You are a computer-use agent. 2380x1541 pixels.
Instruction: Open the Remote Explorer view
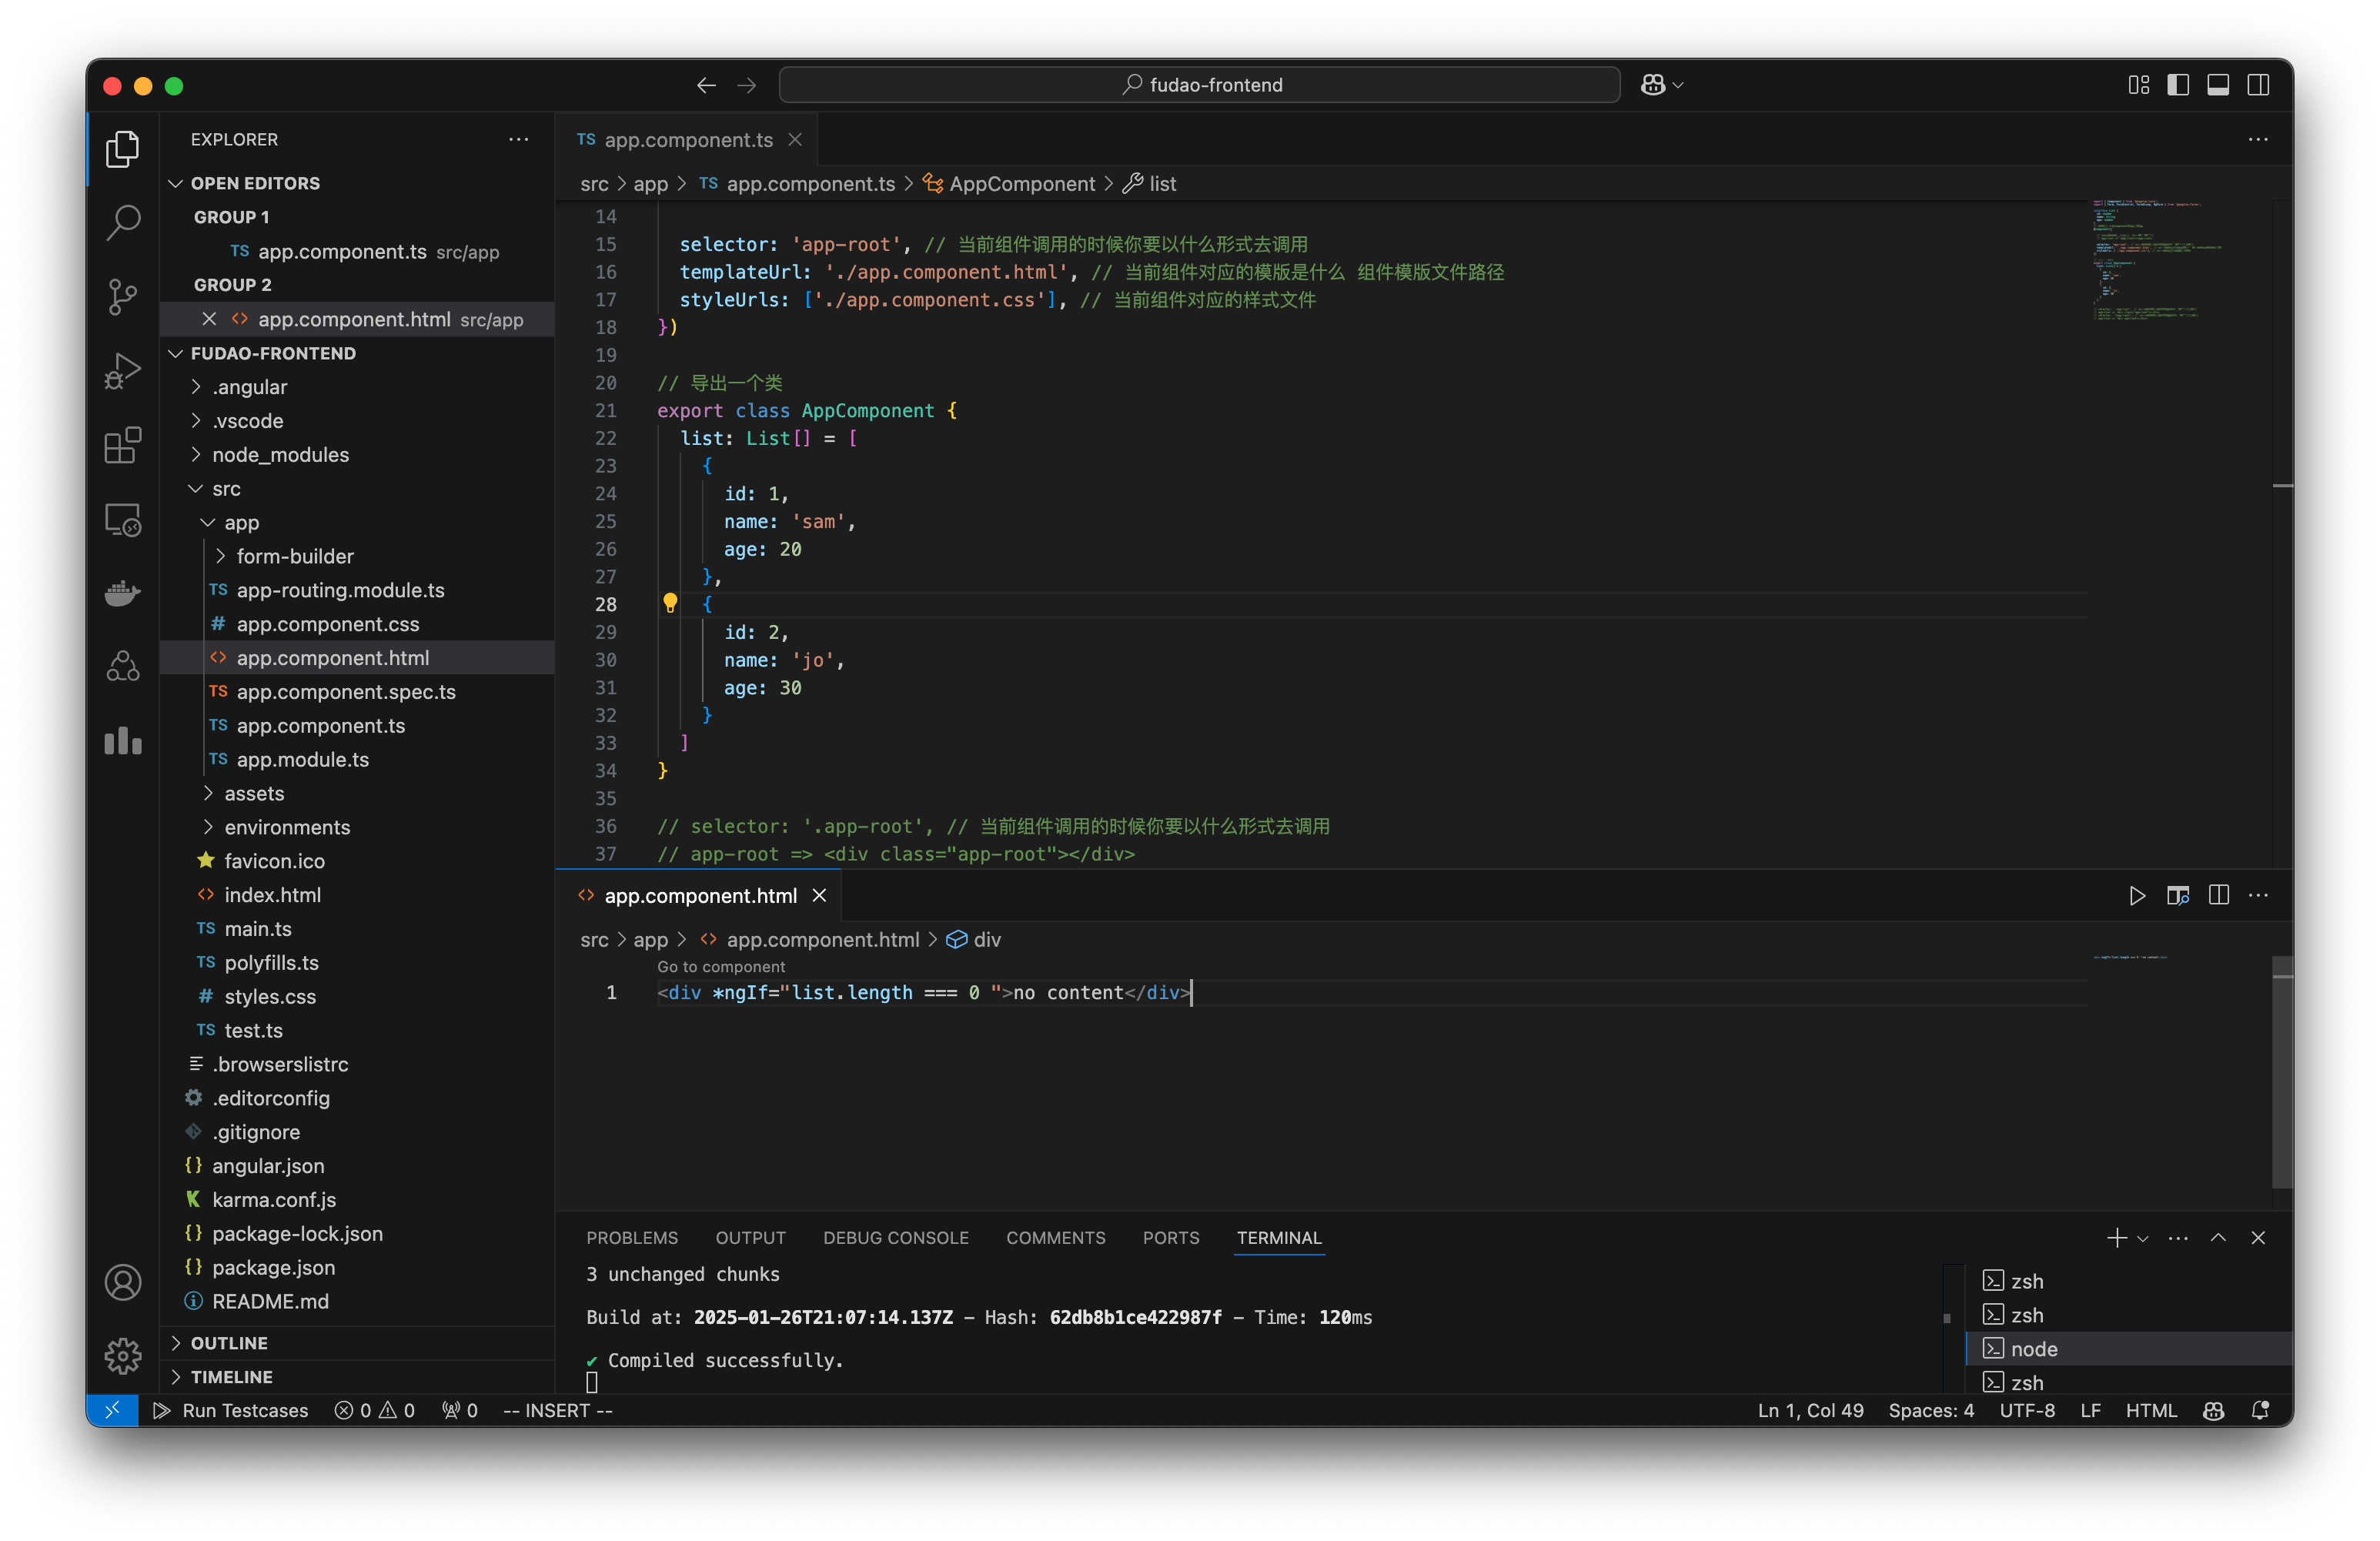pos(123,519)
